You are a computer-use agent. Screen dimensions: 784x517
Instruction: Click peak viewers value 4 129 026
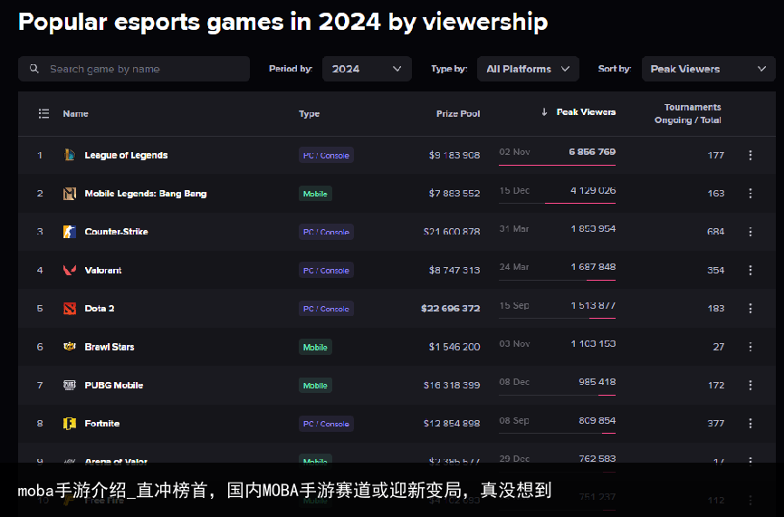[593, 190]
